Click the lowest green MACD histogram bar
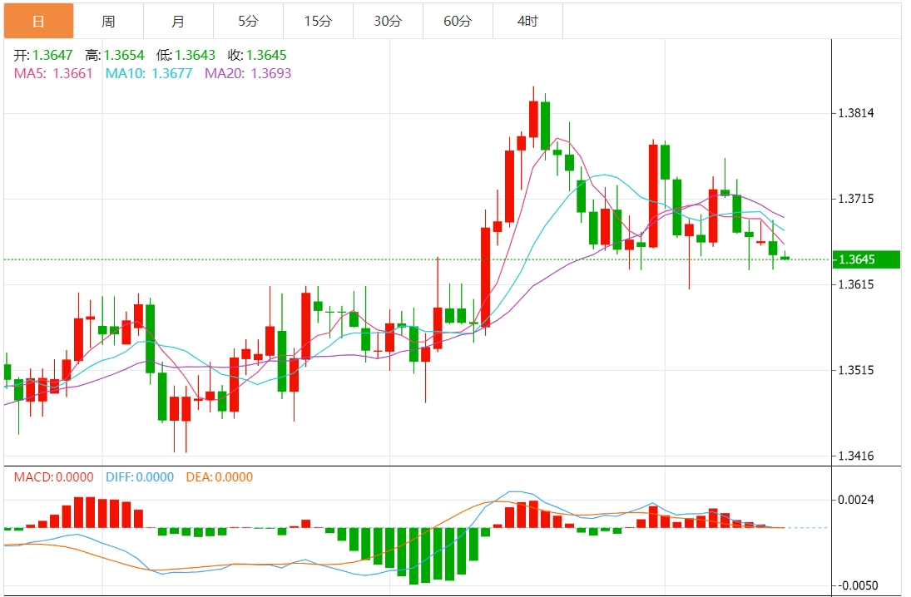Image resolution: width=911 pixels, height=597 pixels. tap(413, 555)
